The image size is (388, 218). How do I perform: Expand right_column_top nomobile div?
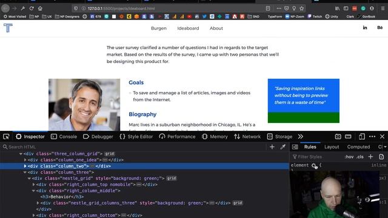click(34, 184)
